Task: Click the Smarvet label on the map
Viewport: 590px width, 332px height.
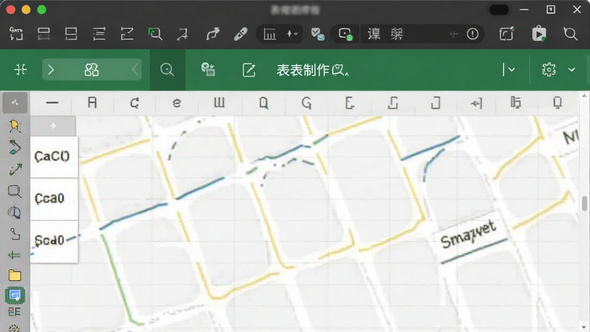Action: pyautogui.click(x=468, y=235)
